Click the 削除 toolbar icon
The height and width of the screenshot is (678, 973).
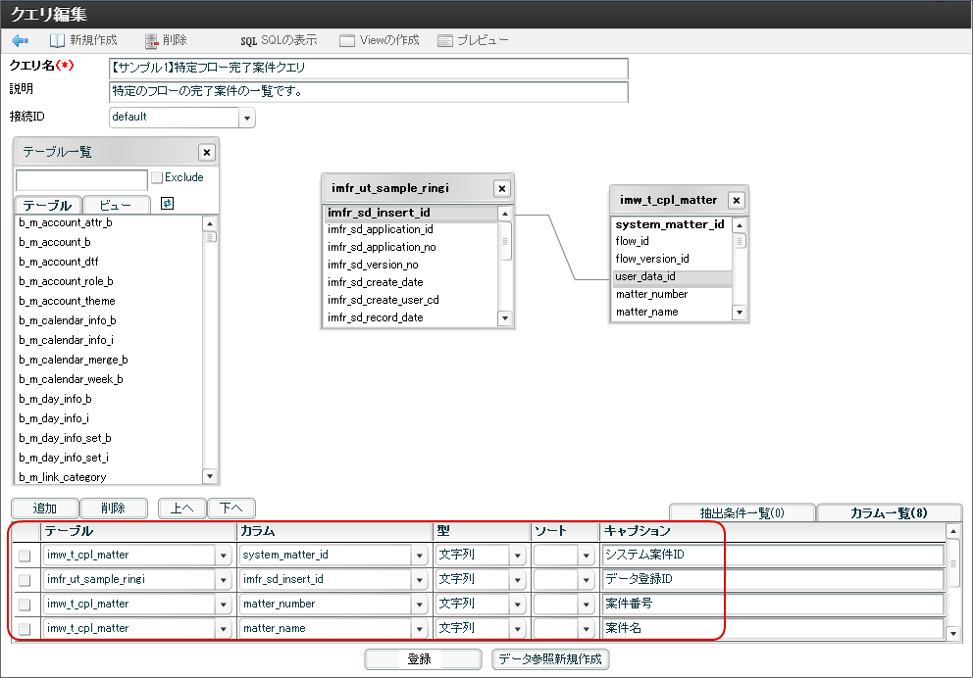point(152,41)
